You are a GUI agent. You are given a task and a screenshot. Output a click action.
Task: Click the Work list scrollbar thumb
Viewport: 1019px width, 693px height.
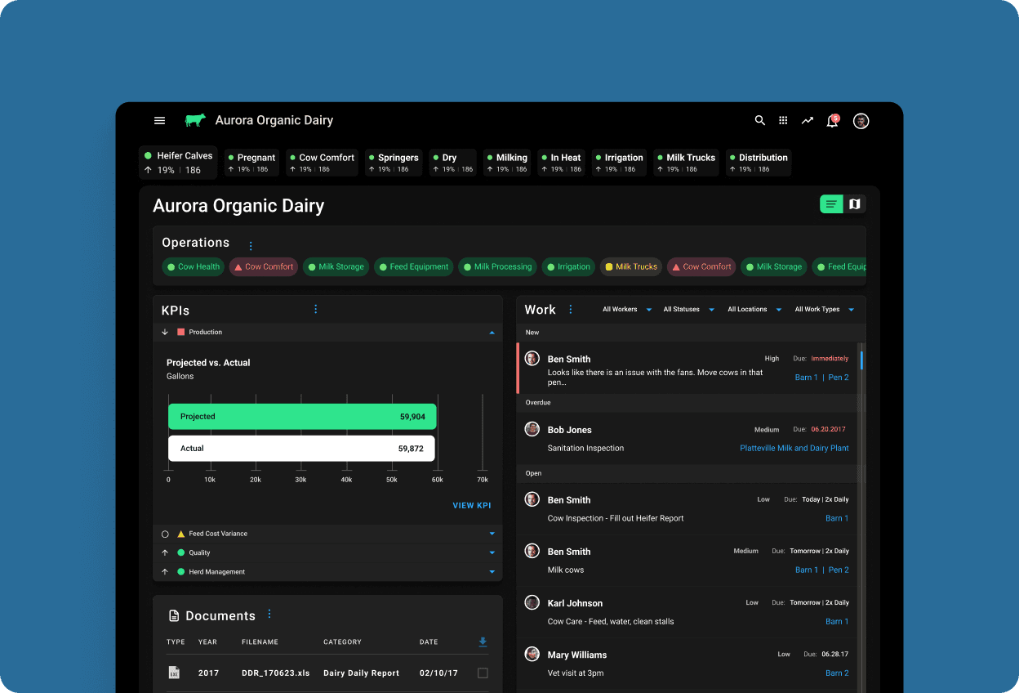pyautogui.click(x=861, y=360)
